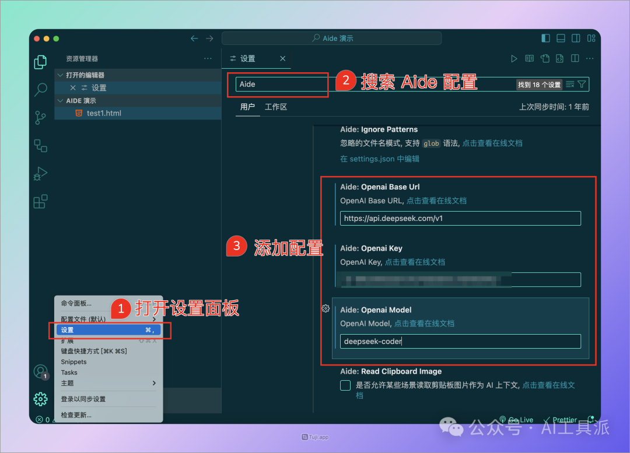
Task: Choose 键盘快捷方式 menu item
Action: (108, 351)
